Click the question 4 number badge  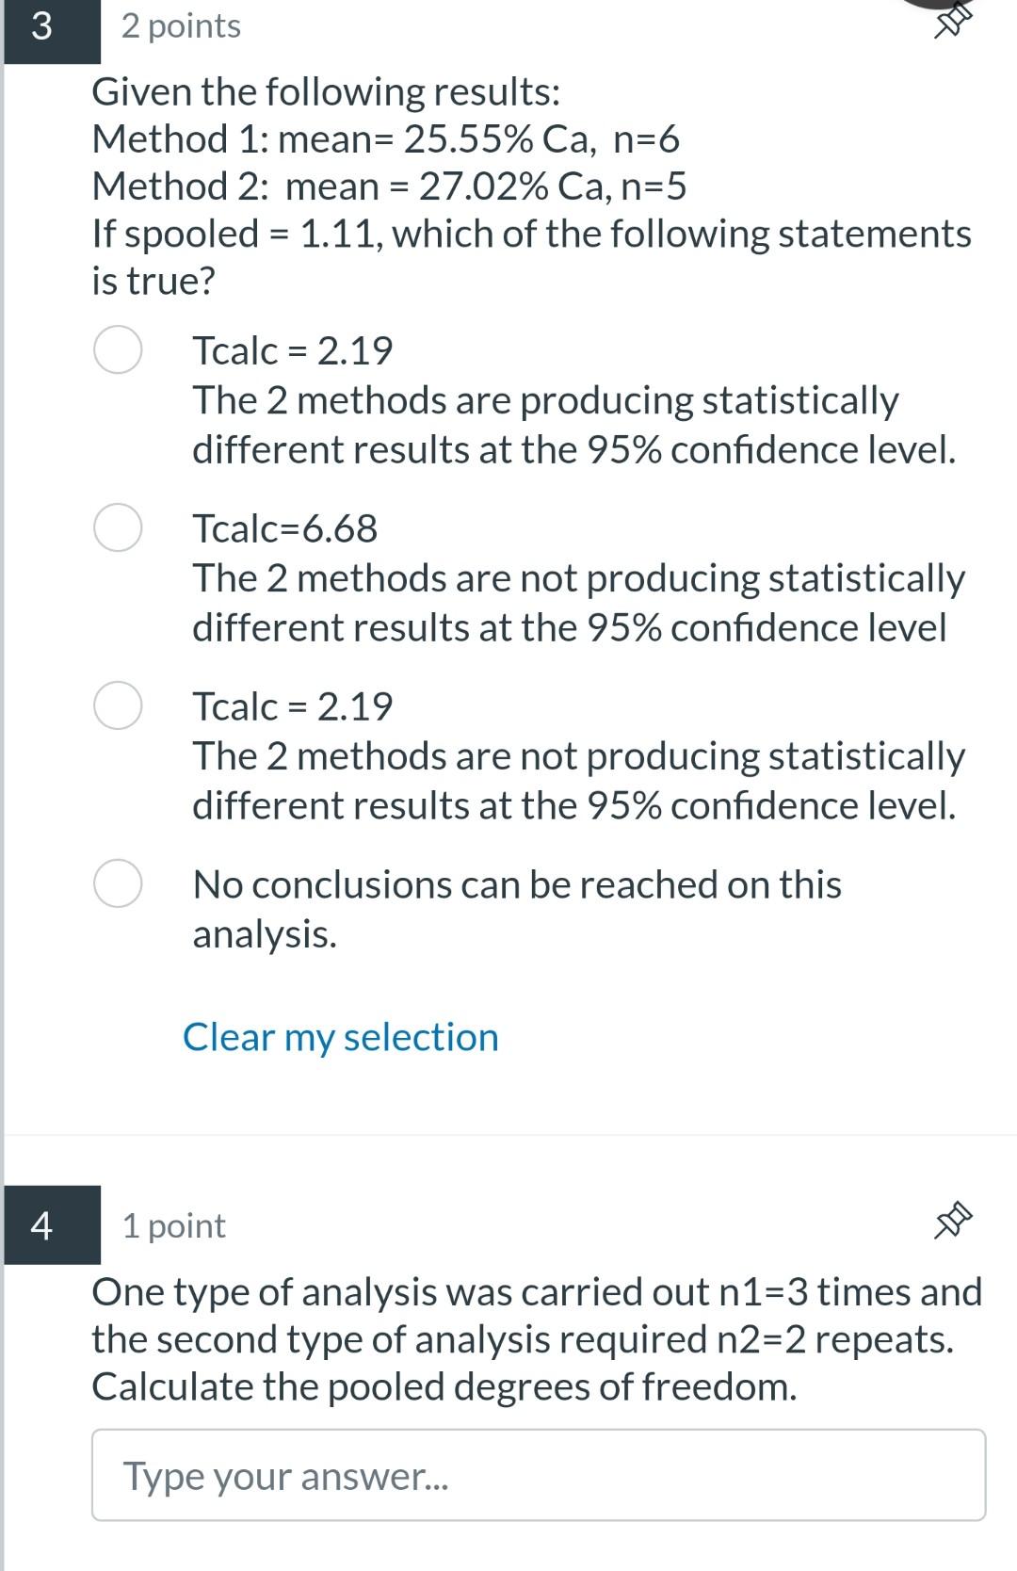[x=42, y=1227]
